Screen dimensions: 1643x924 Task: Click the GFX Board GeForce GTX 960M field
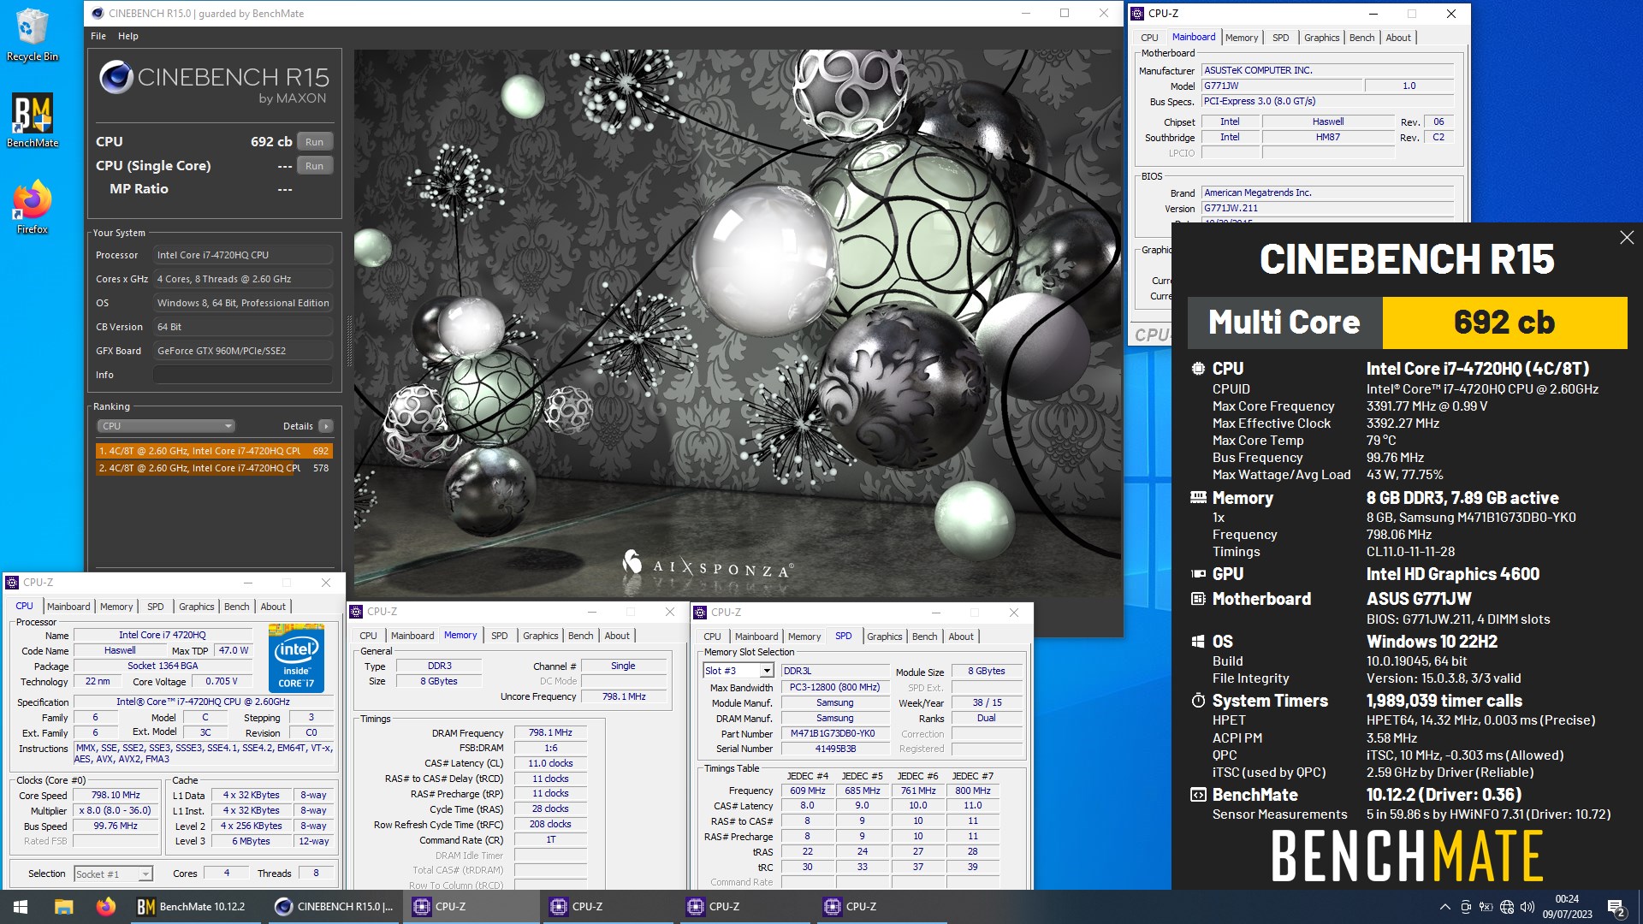(243, 351)
